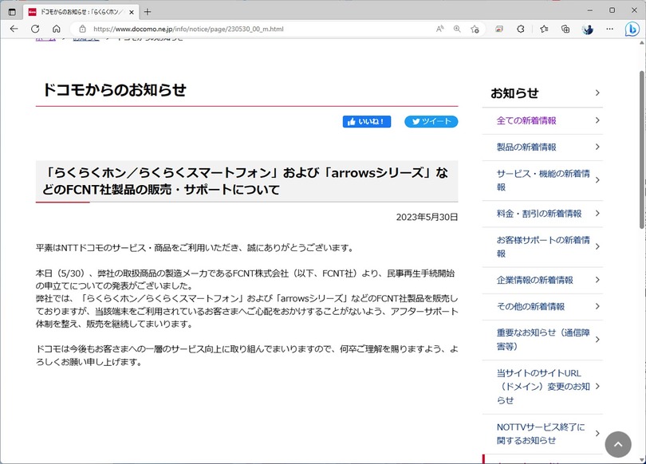646x464 pixels.
Task: Open the Bing chat sidebar
Action: 632,29
